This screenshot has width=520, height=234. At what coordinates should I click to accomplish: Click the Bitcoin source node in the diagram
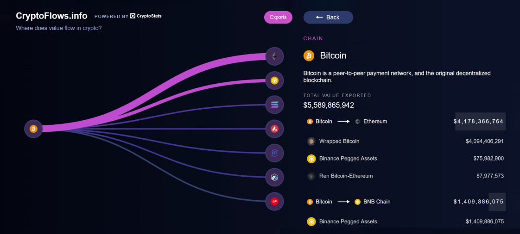(x=33, y=129)
